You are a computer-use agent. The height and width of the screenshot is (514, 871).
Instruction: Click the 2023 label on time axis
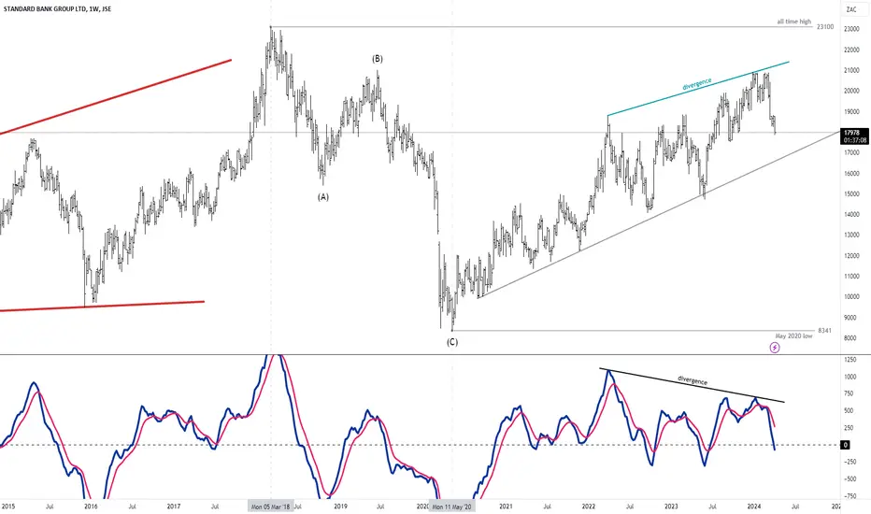coord(671,507)
